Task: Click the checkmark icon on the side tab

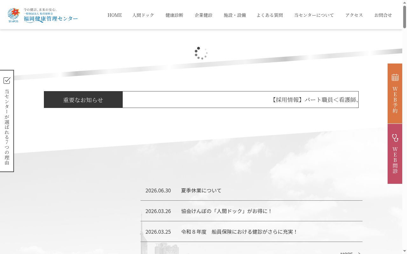Action: click(7, 80)
